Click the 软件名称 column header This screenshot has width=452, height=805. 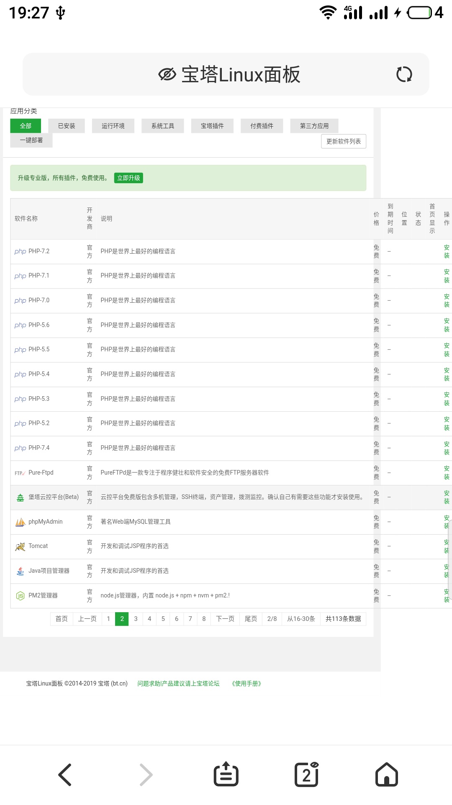(x=26, y=219)
